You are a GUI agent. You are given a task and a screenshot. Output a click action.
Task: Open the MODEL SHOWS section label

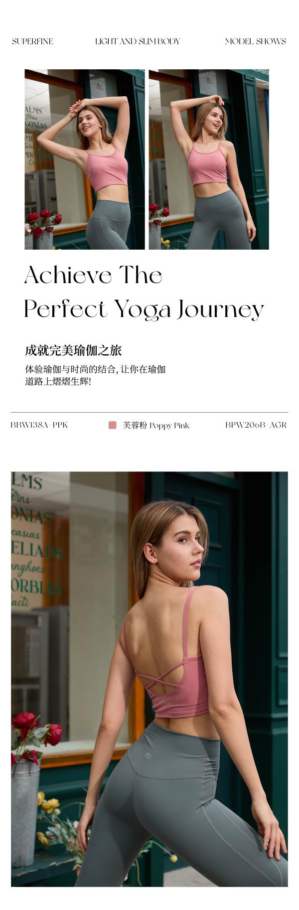point(256,41)
